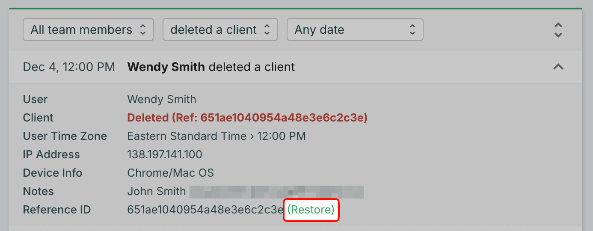Click "Wendy Smith" value in the User row
The height and width of the screenshot is (231, 593).
click(x=162, y=99)
